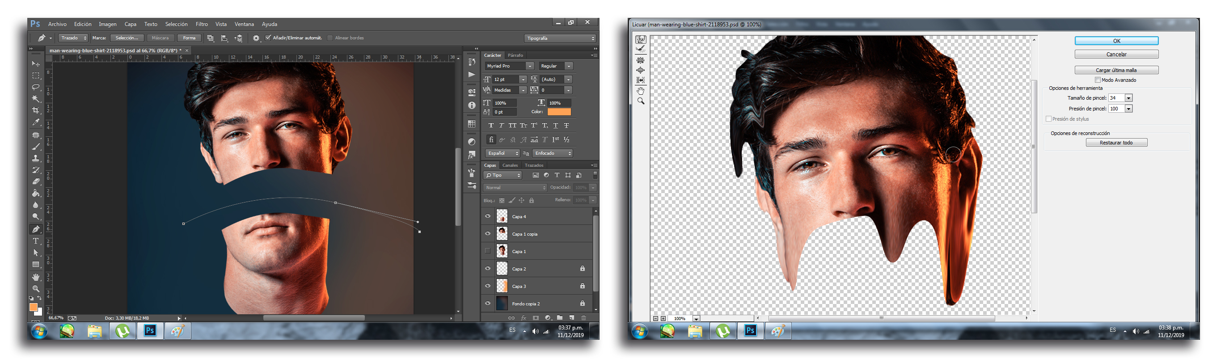This screenshot has height=363, width=1225.
Task: Select Forward Warp tool in Licuar
Action: (x=641, y=39)
